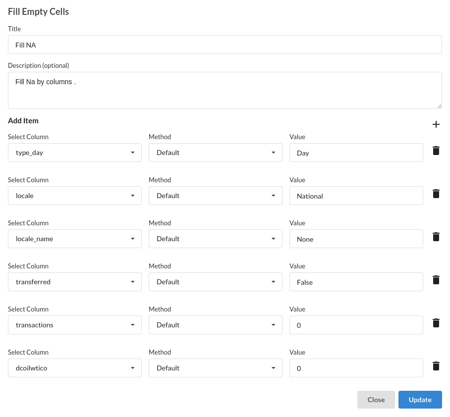Delete the locale_name fill row

[x=436, y=237]
